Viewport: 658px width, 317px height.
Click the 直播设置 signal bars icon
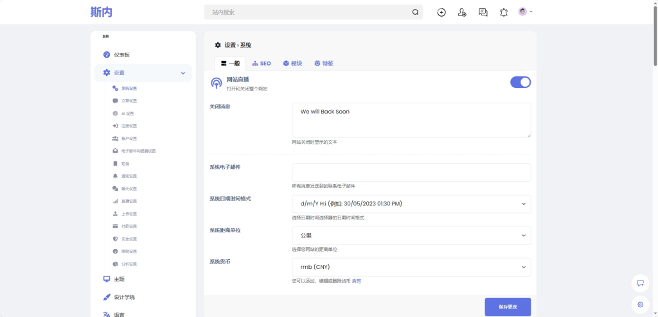coord(116,201)
